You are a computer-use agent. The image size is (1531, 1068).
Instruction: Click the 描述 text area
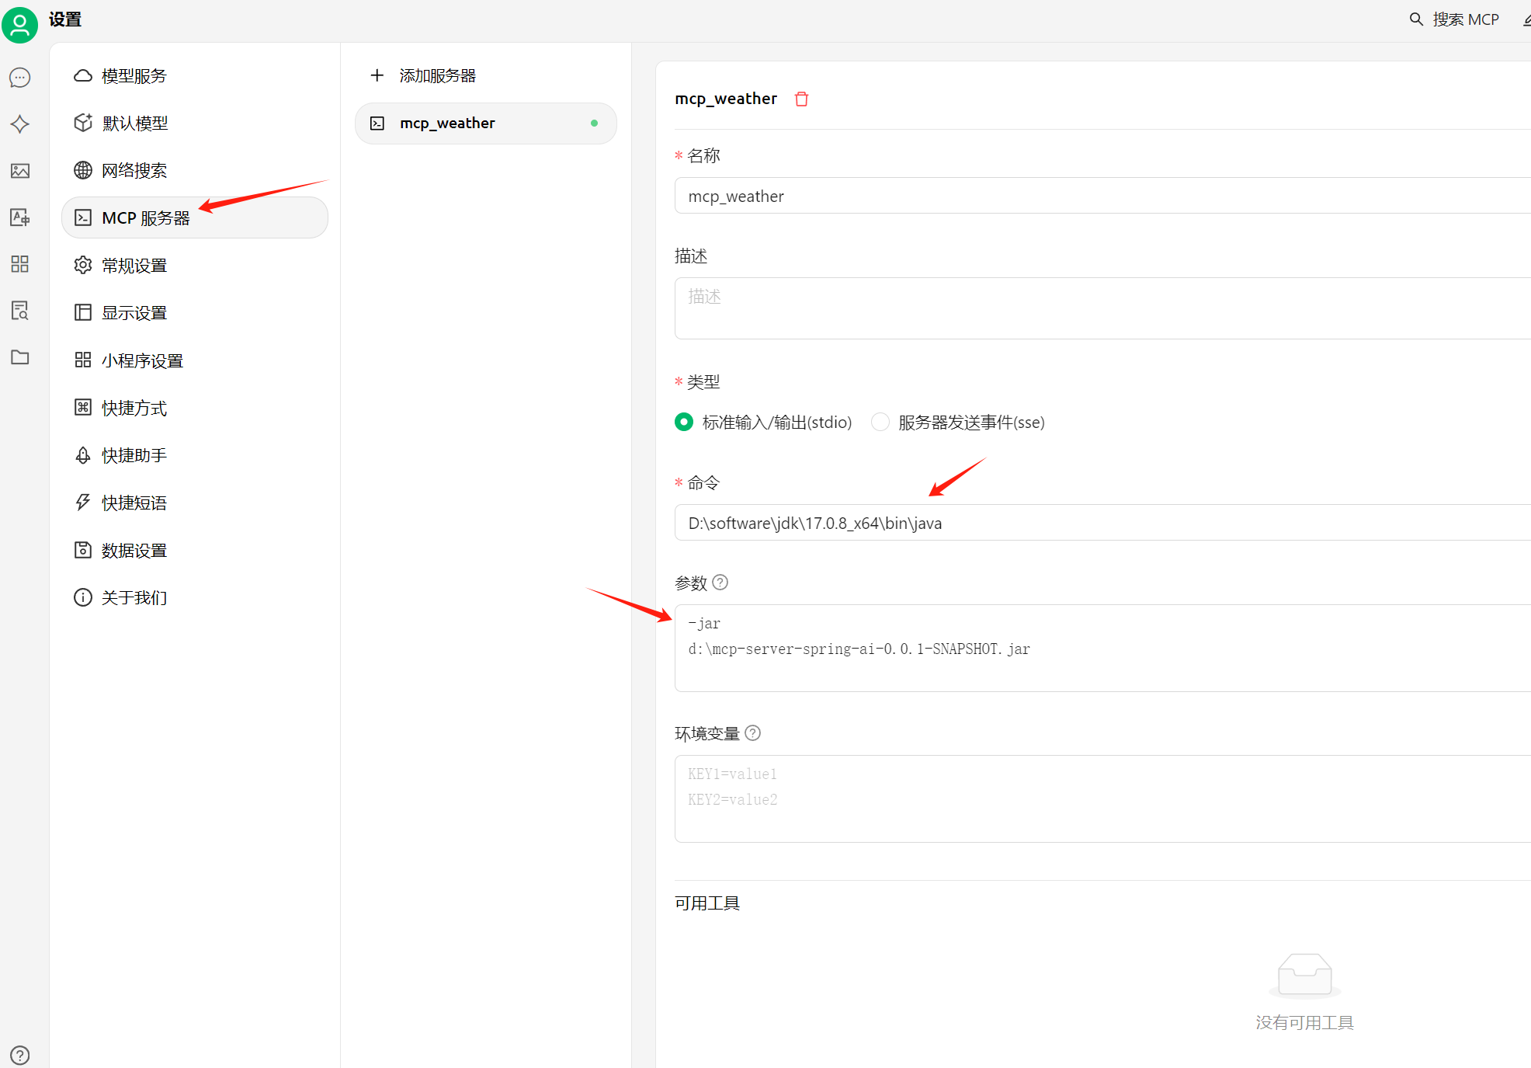click(1102, 308)
